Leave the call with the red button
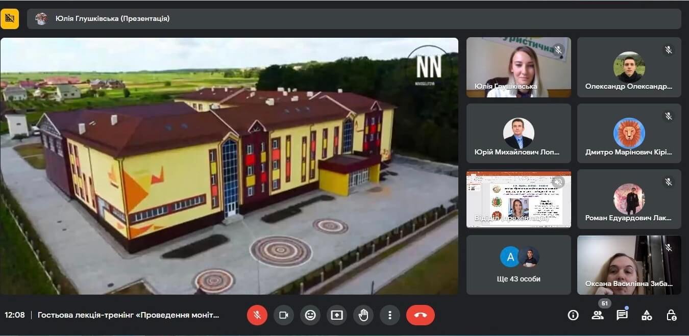Viewport: 689px width, 336px height. (421, 315)
